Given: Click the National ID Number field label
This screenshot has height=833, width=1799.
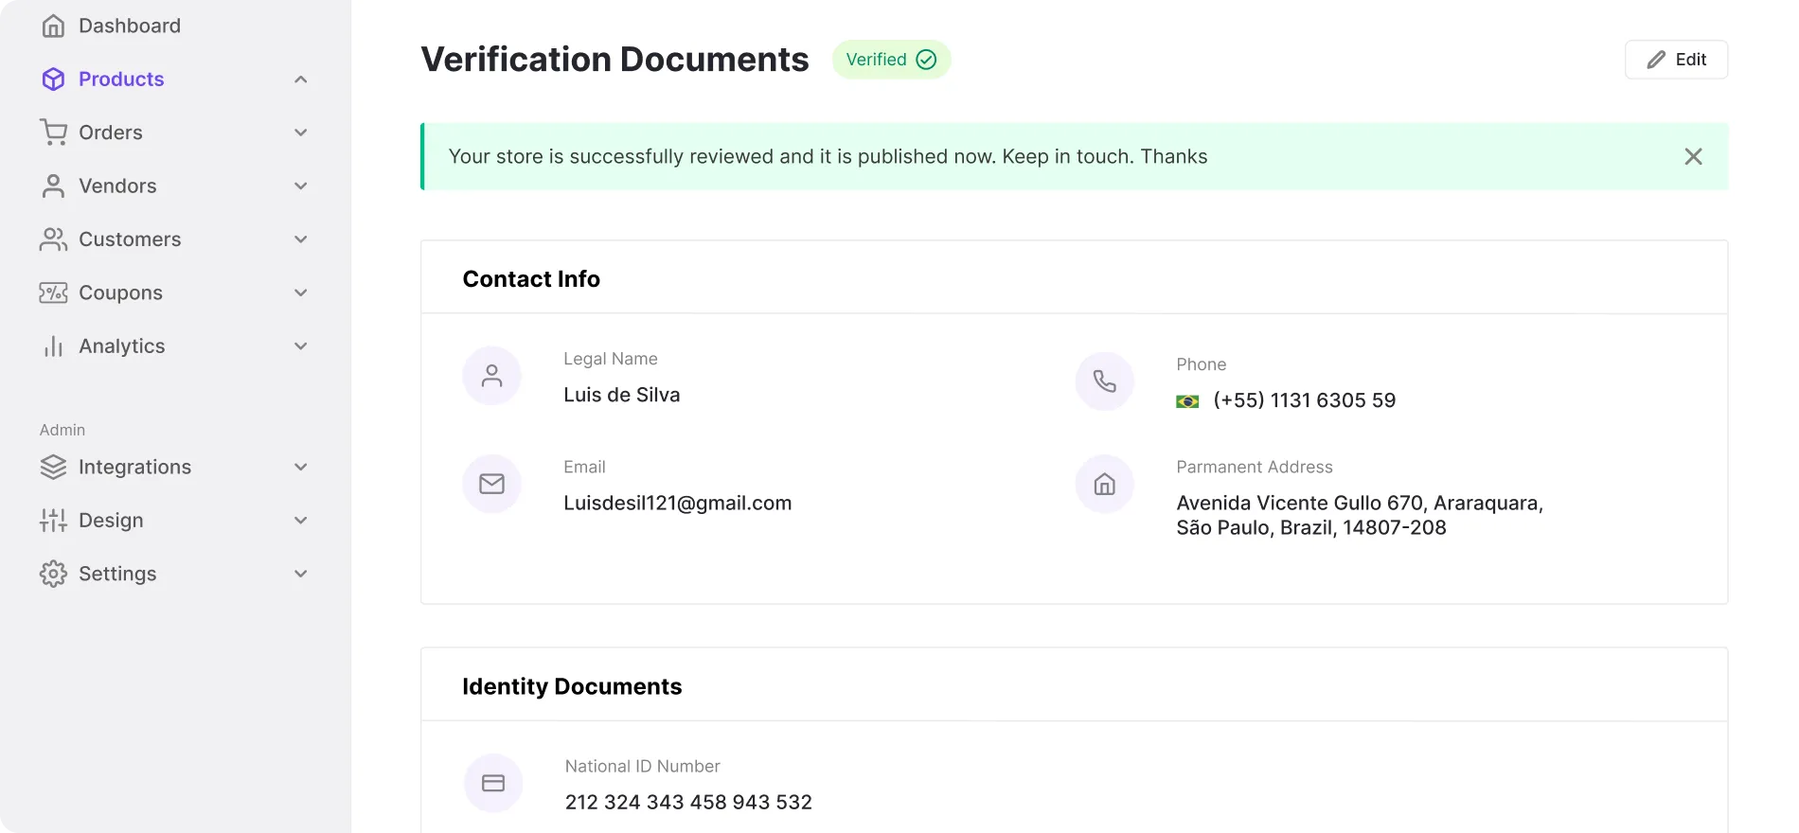Looking at the screenshot, I should click(x=643, y=766).
